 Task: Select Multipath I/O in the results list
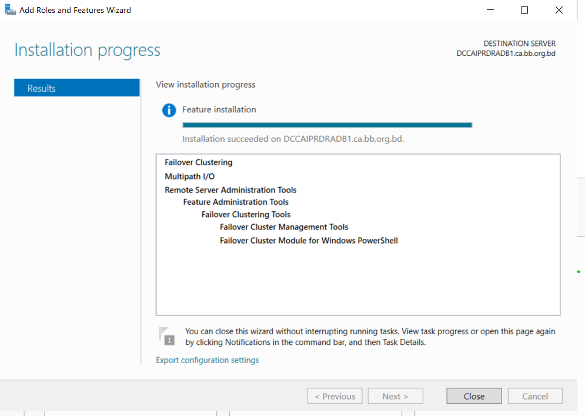click(189, 177)
